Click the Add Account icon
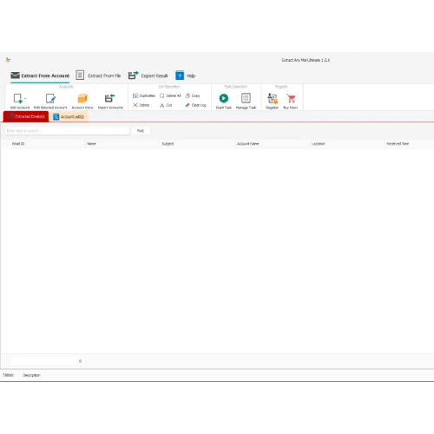This screenshot has height=434, width=434. pyautogui.click(x=18, y=98)
